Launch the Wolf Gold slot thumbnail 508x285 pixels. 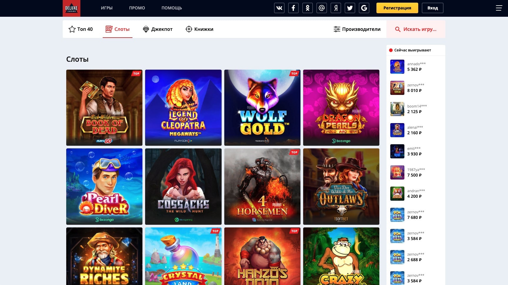(x=262, y=108)
